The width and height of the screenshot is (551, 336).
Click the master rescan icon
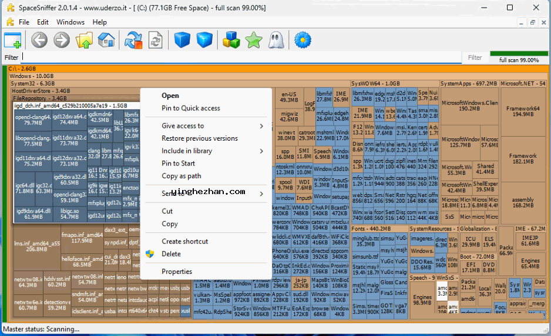(x=133, y=40)
